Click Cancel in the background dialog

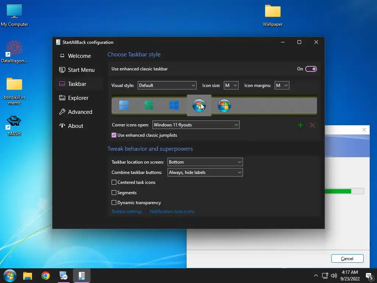pyautogui.click(x=347, y=258)
